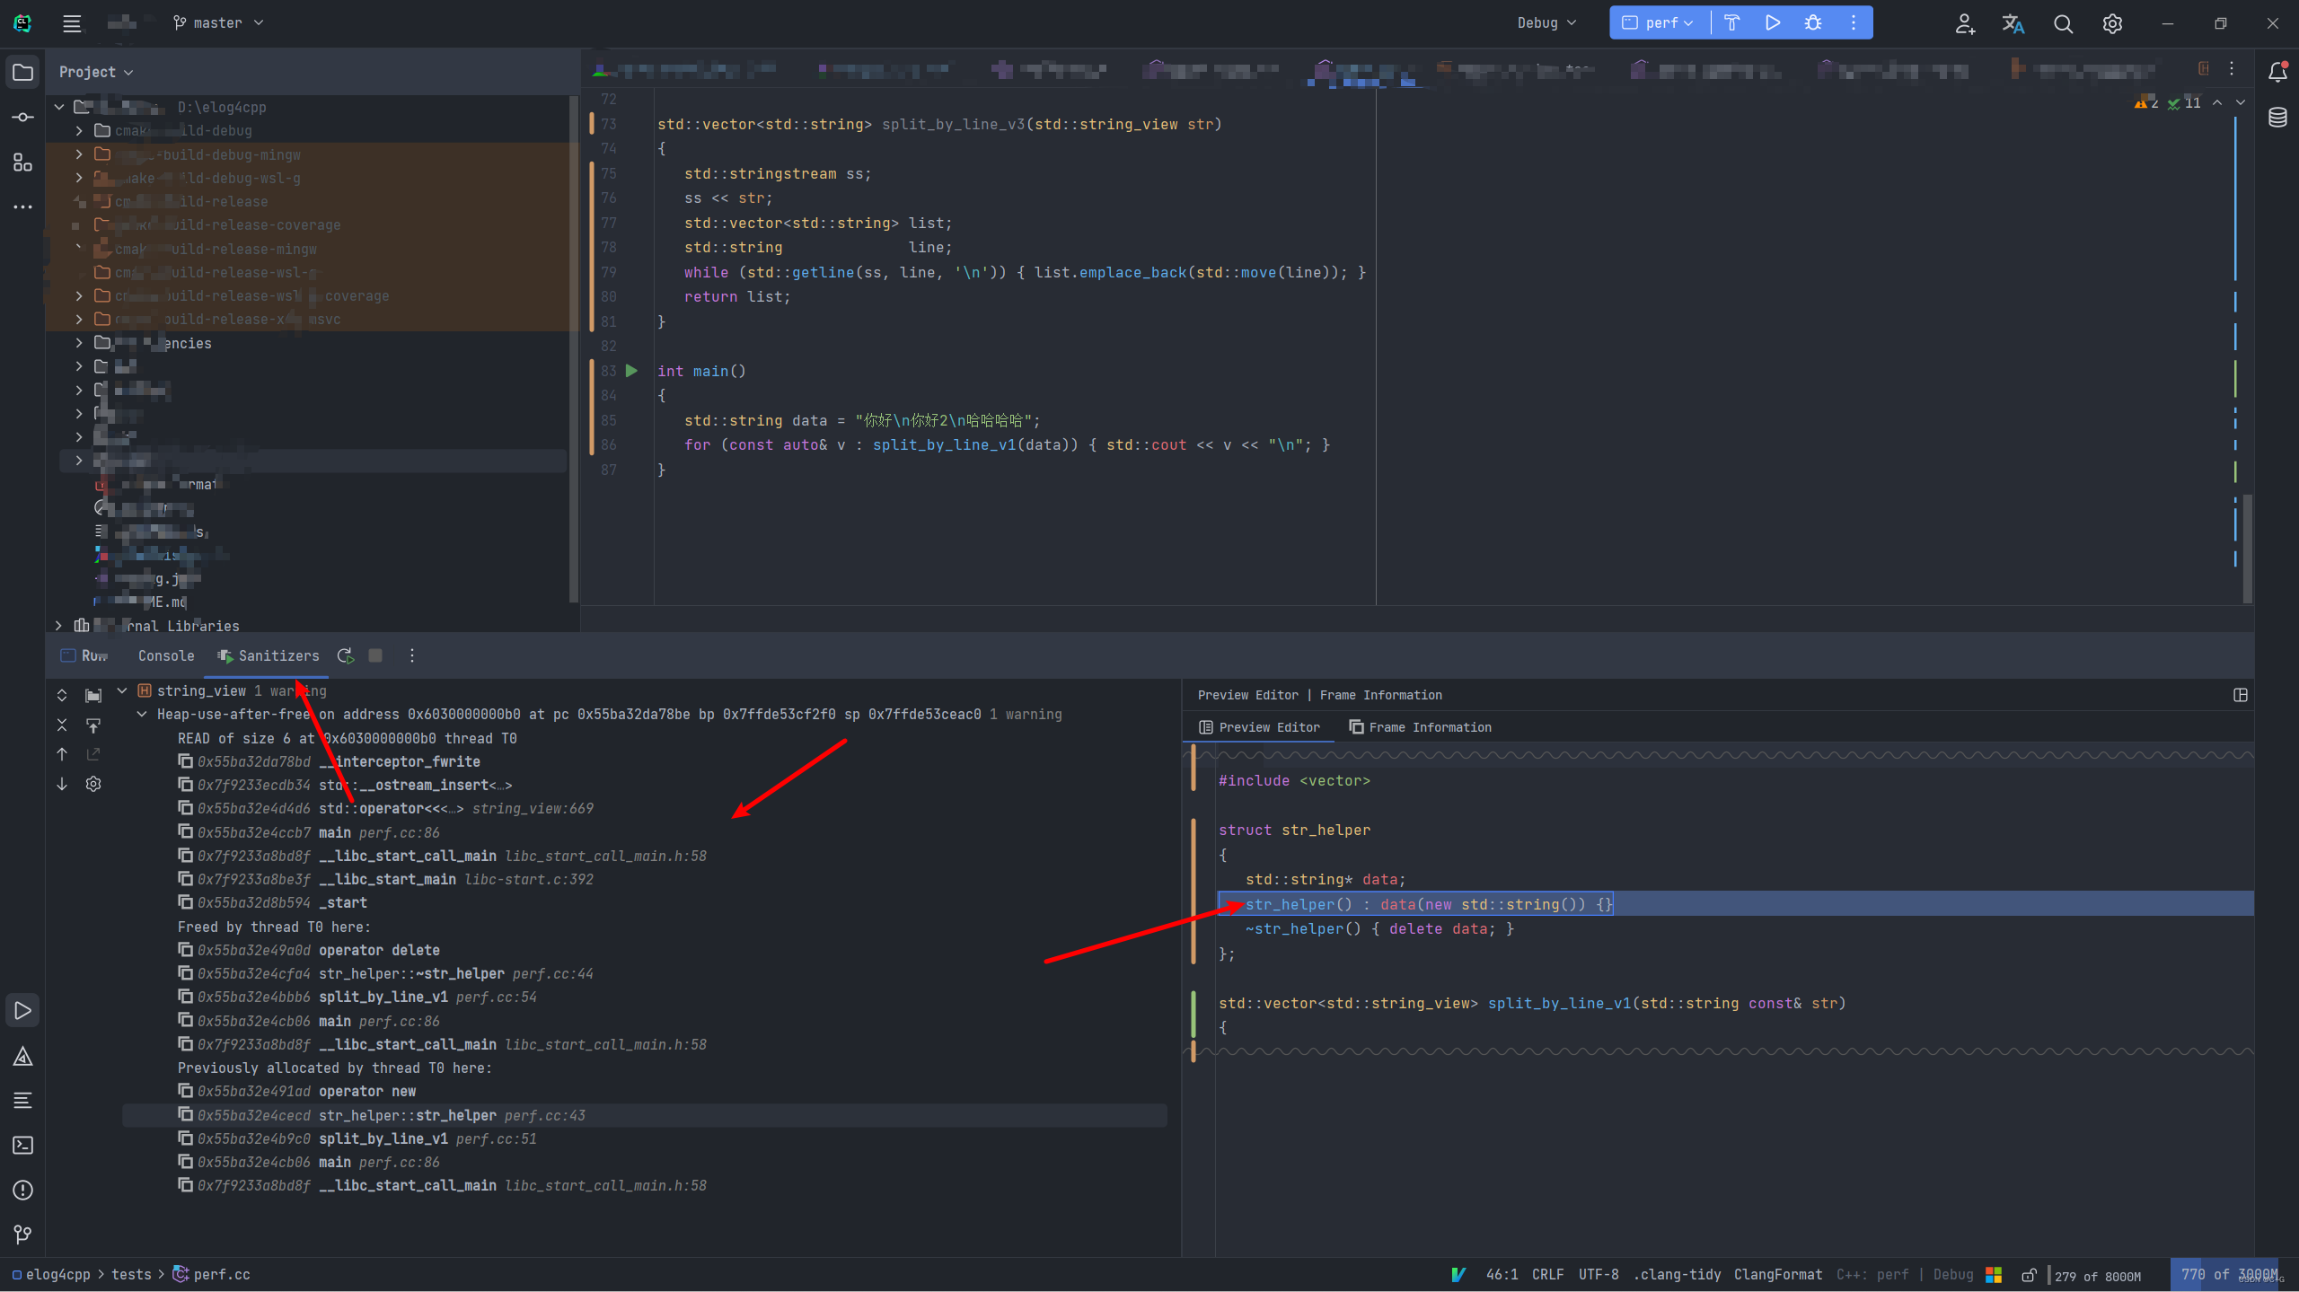Click the Build hammer icon
The height and width of the screenshot is (1292, 2299).
[1732, 23]
